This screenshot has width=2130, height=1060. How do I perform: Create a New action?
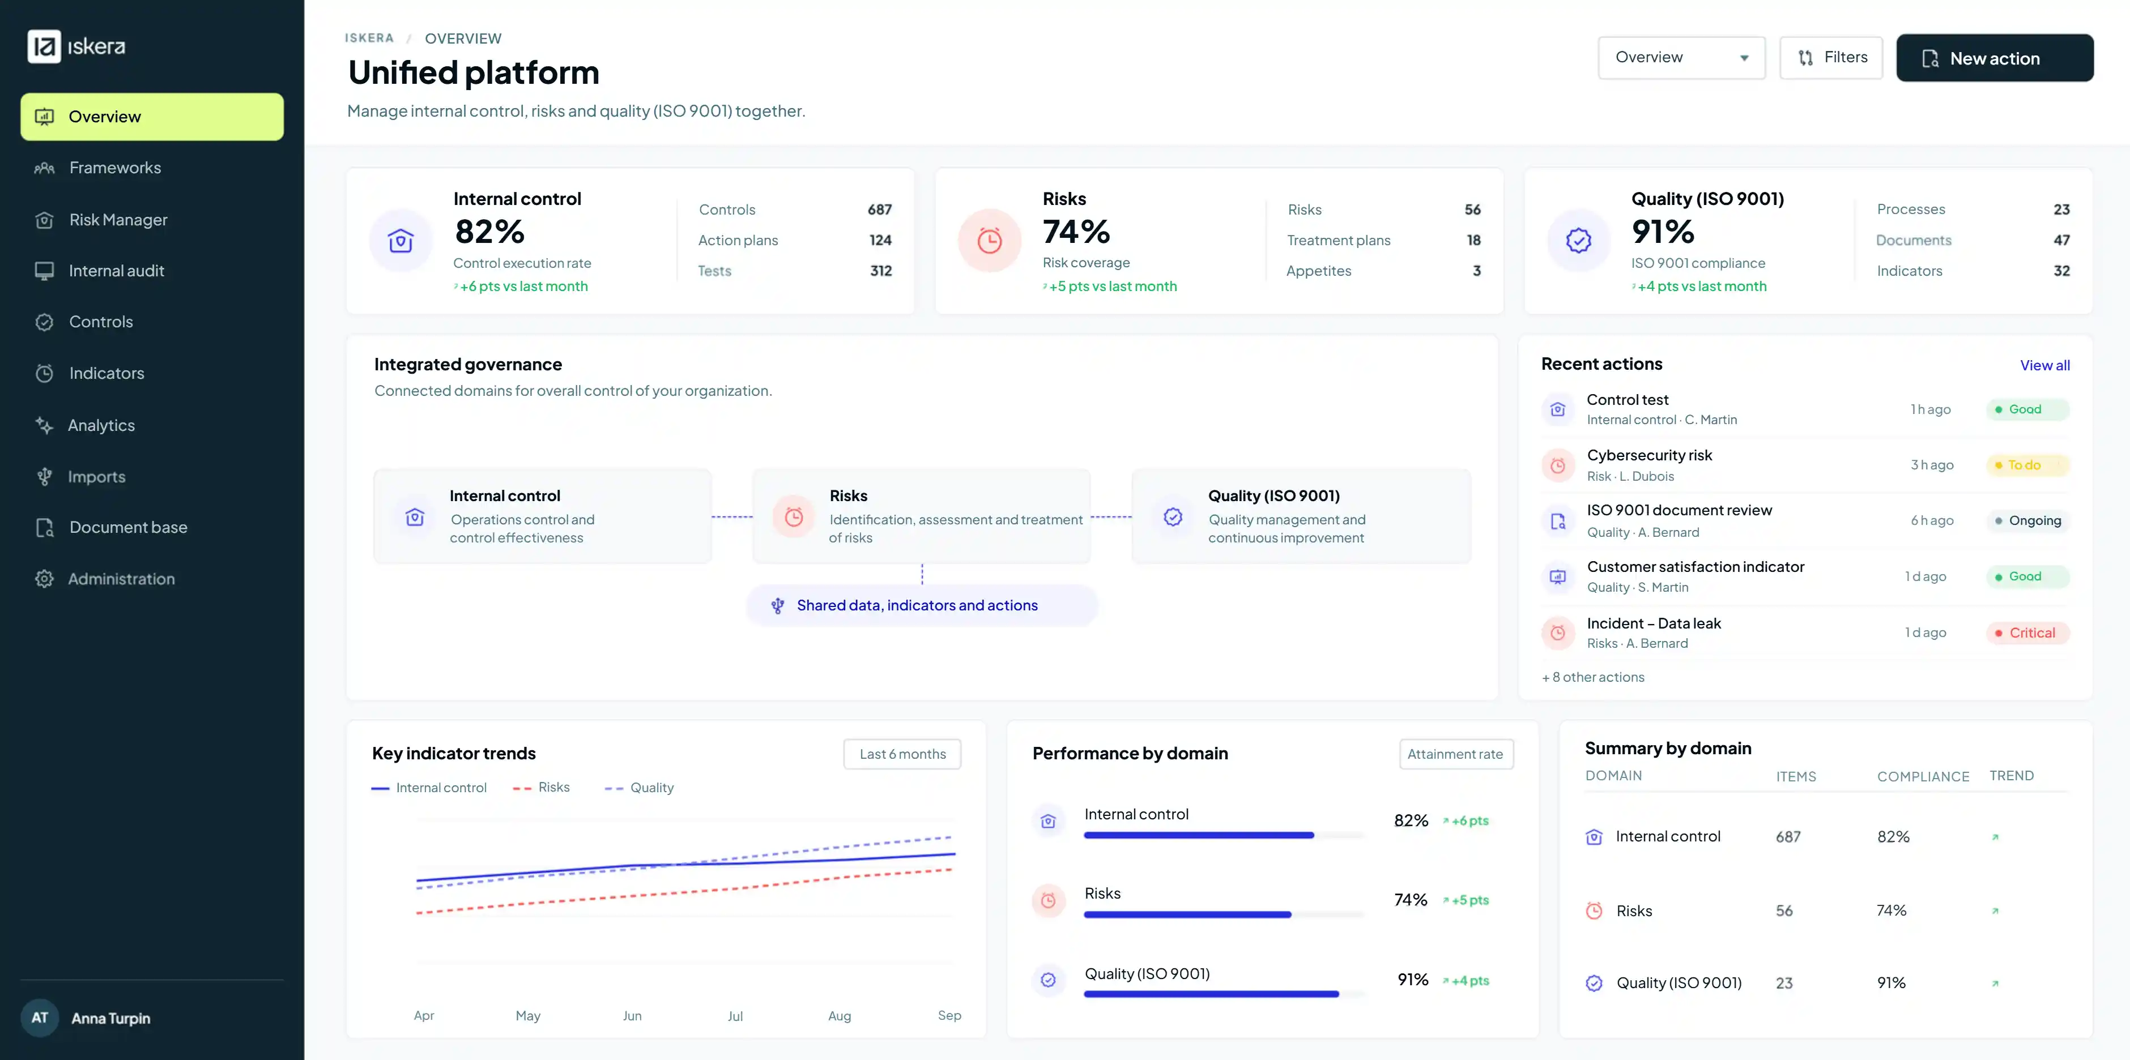click(x=1995, y=58)
